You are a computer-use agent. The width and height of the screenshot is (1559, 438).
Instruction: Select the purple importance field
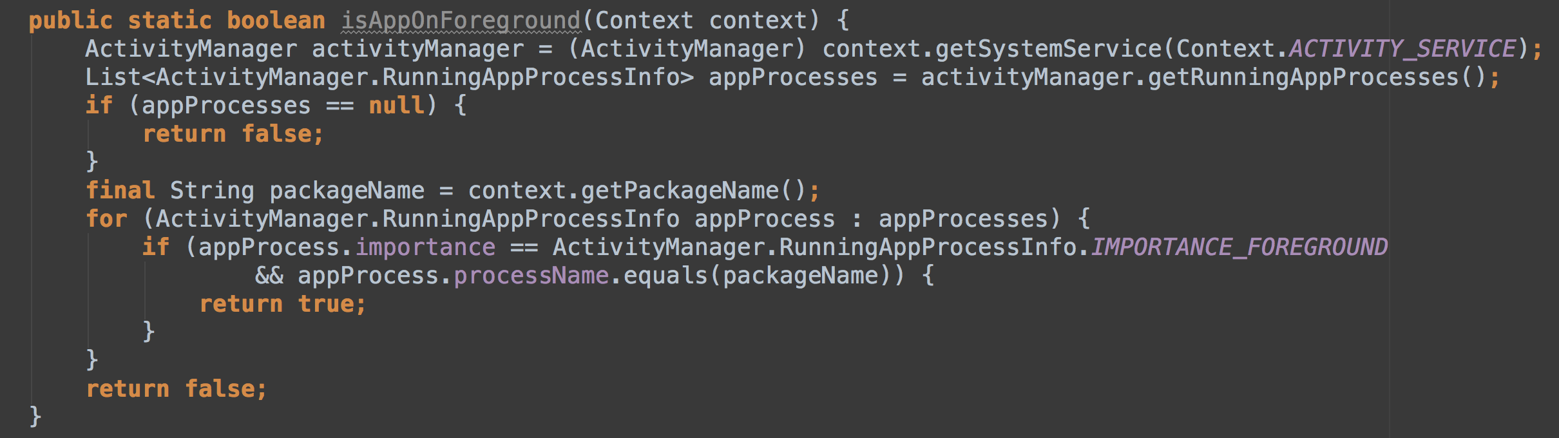[x=425, y=247]
